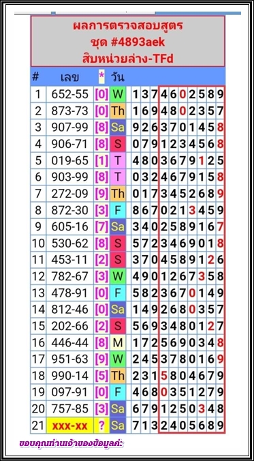Click the yellow 'xxx-xx' cell
Screen dimensions: 254x461
coord(69,426)
